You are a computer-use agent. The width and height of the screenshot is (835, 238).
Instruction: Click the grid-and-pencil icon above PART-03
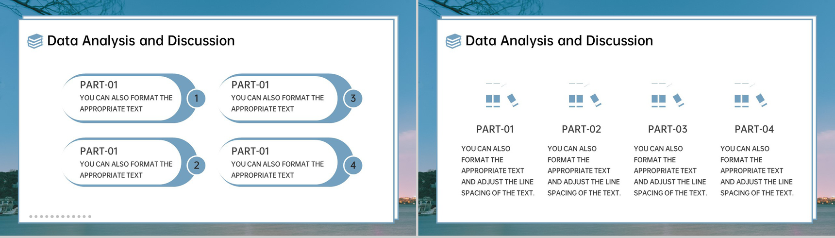click(668, 95)
